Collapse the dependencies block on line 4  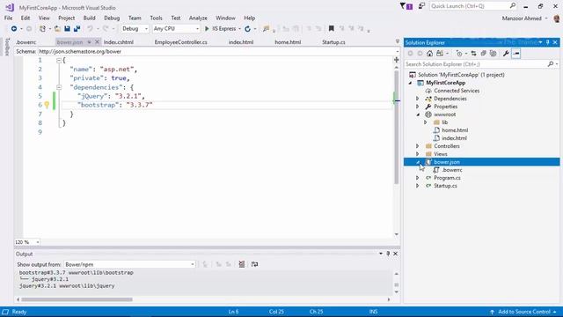point(59,87)
